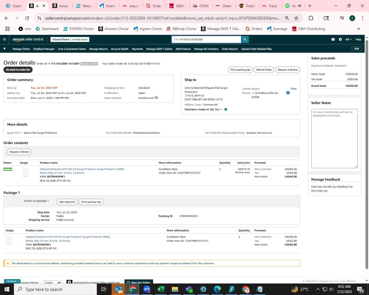
Task: Click Request a Review button under Order contents
Action: click(x=19, y=152)
